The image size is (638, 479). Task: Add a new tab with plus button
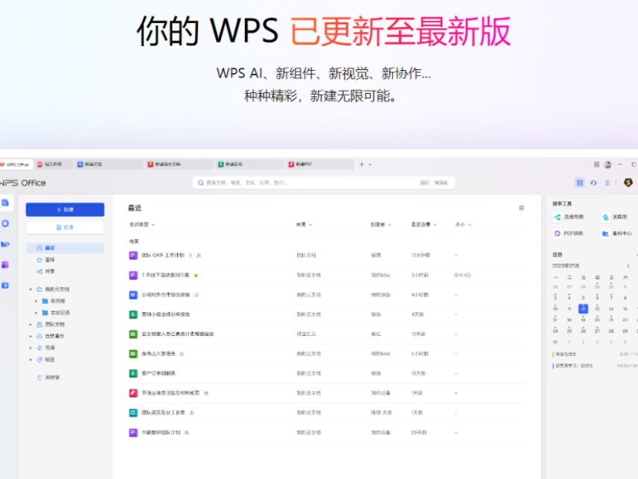(x=361, y=165)
